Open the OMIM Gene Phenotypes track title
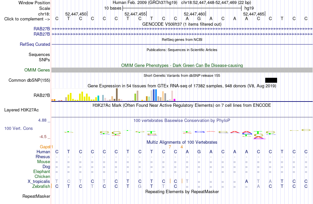313x204 pixels. (x=182, y=65)
